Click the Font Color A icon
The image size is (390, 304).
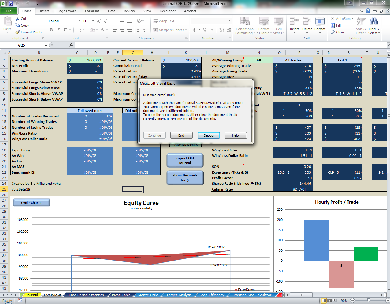(102, 30)
